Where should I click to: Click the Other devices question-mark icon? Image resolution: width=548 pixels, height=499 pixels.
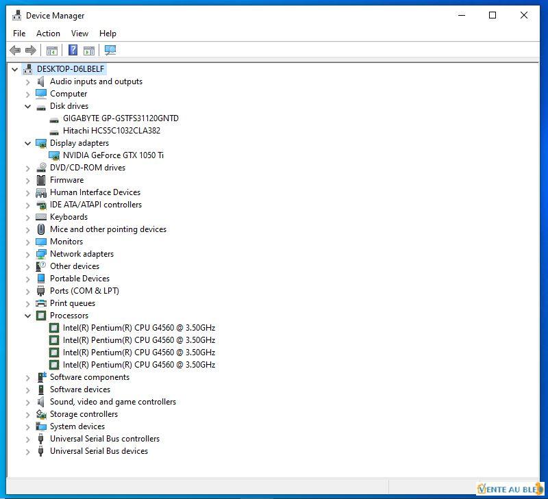41,266
